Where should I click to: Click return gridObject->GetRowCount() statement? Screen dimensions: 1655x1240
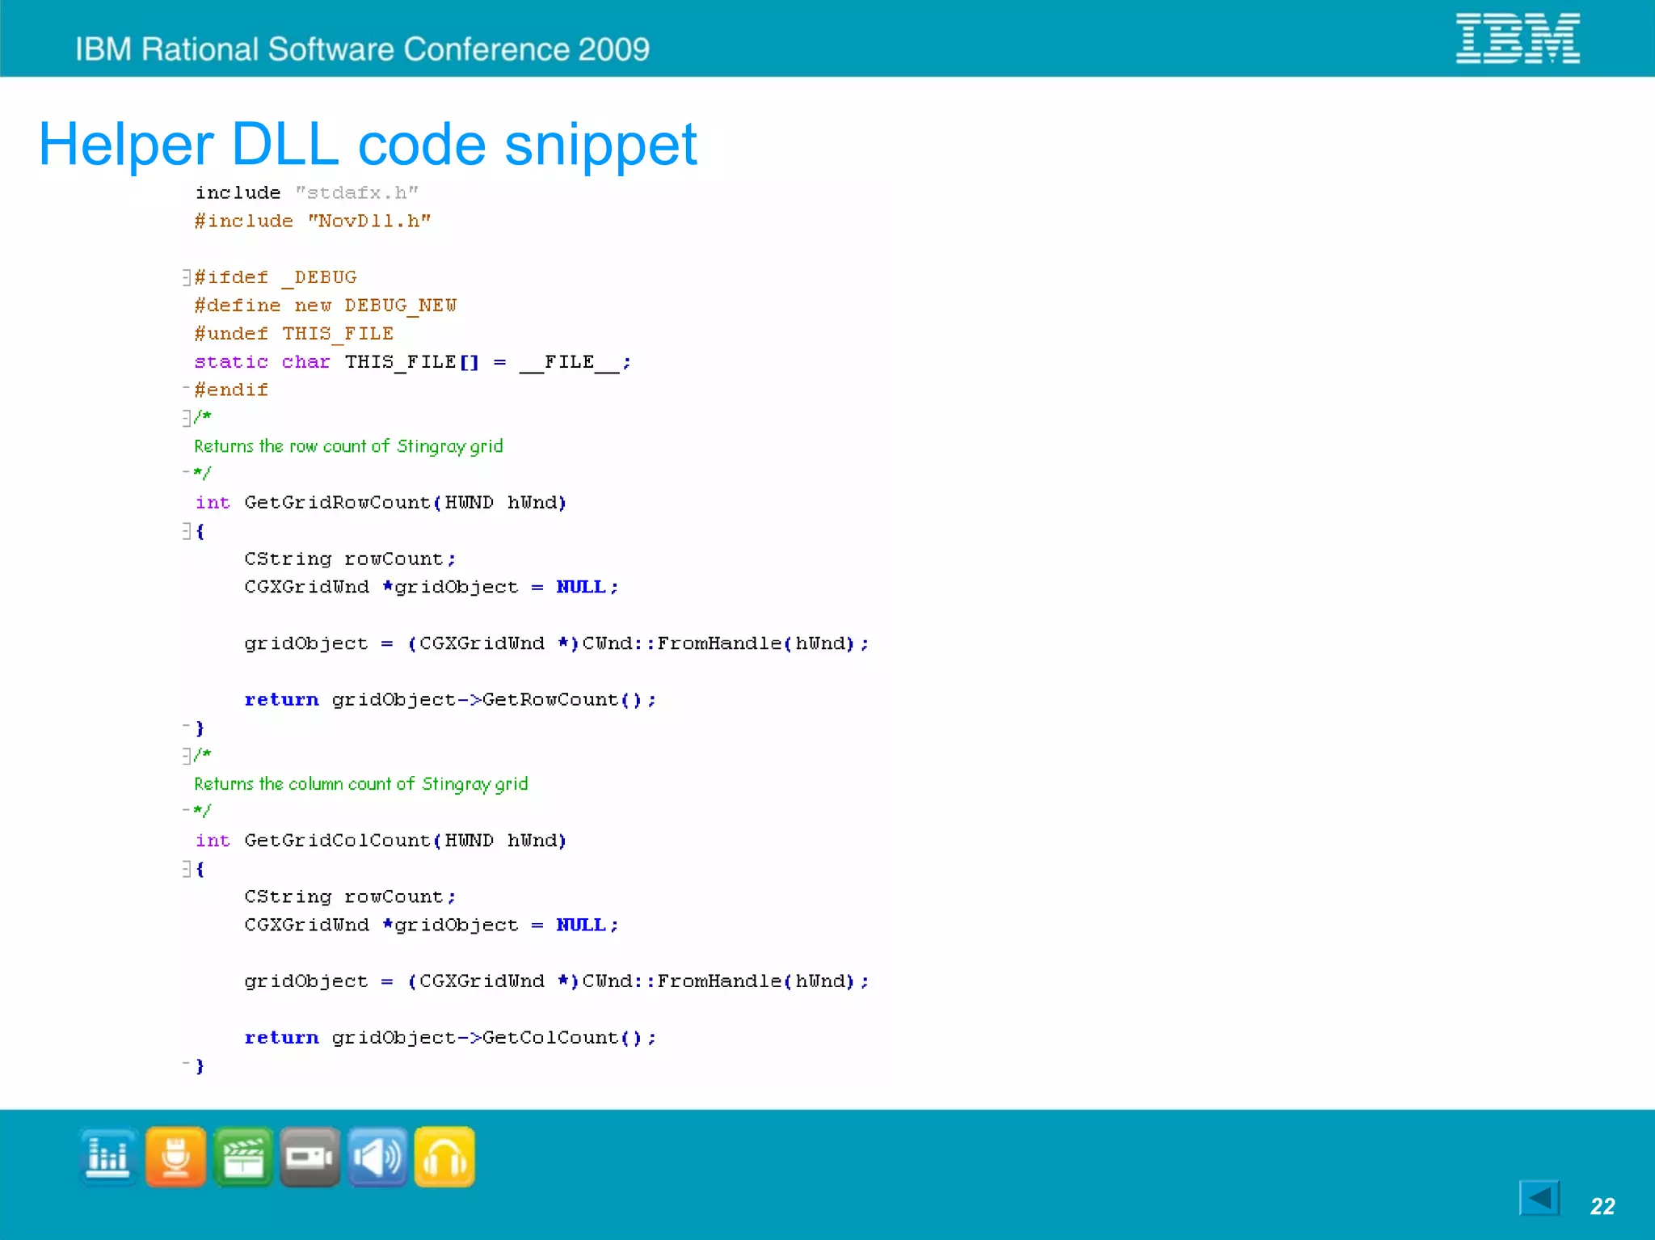(450, 699)
